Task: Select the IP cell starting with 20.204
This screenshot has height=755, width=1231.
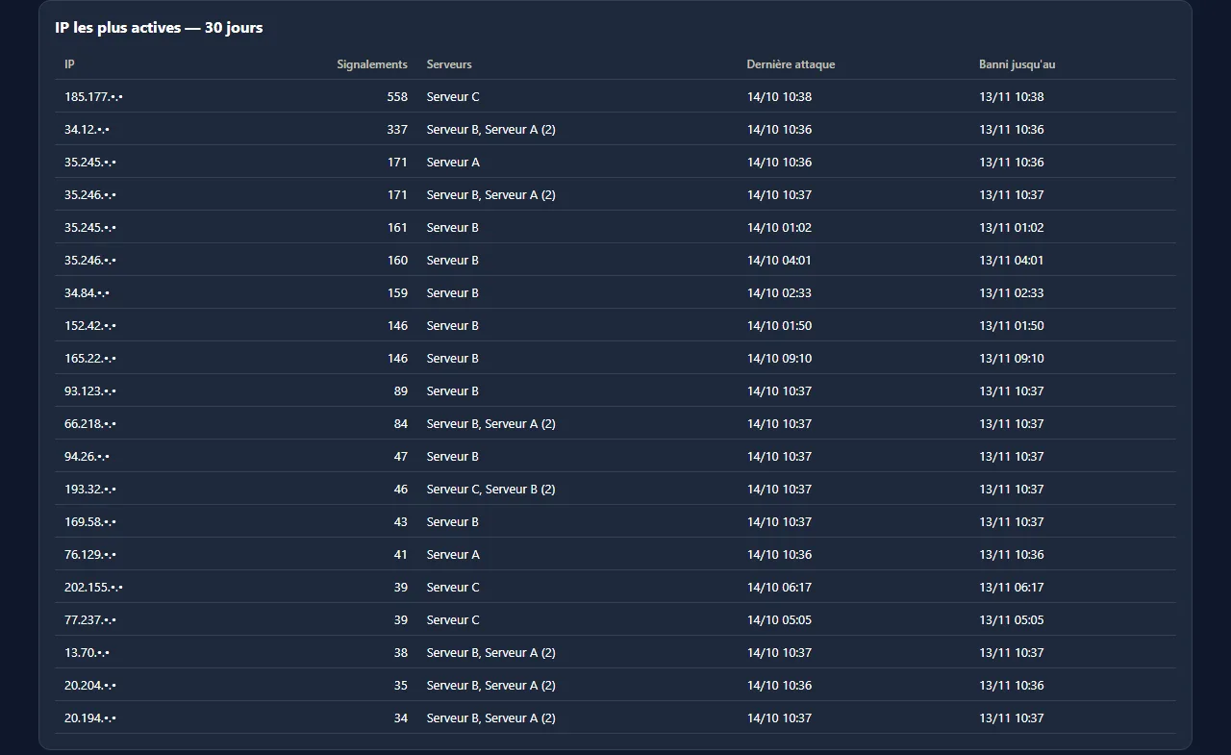Action: (90, 686)
